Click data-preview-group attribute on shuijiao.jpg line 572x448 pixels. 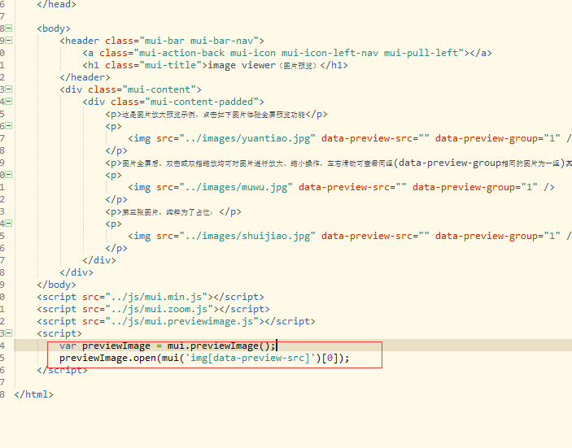coord(487,237)
